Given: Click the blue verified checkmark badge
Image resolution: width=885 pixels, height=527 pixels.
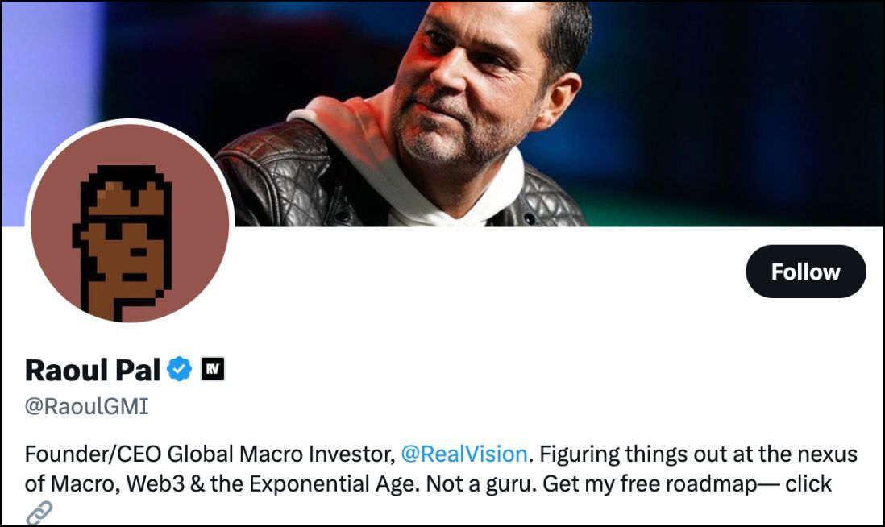Looking at the screenshot, I should click(x=179, y=369).
